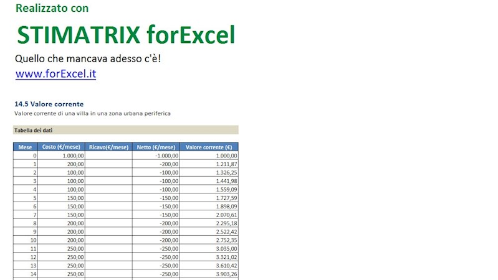Click the villa zona urbana periferica subtitle
The height and width of the screenshot is (280, 498).
(92, 113)
